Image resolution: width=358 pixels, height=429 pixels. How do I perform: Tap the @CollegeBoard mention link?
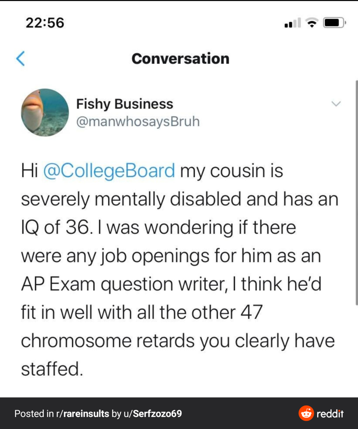109,171
